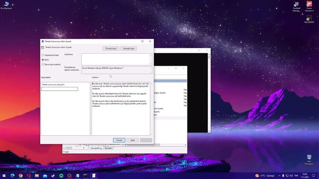The height and width of the screenshot is (179, 319).
Task: Select the Etkin radio option
Action: [43, 60]
